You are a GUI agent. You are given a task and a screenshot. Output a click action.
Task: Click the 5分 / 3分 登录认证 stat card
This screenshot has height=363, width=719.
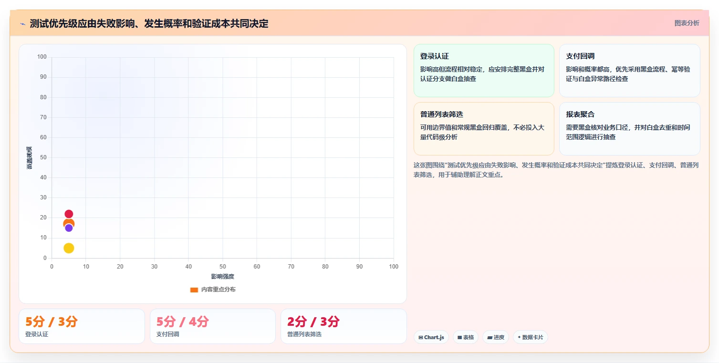(x=82, y=326)
